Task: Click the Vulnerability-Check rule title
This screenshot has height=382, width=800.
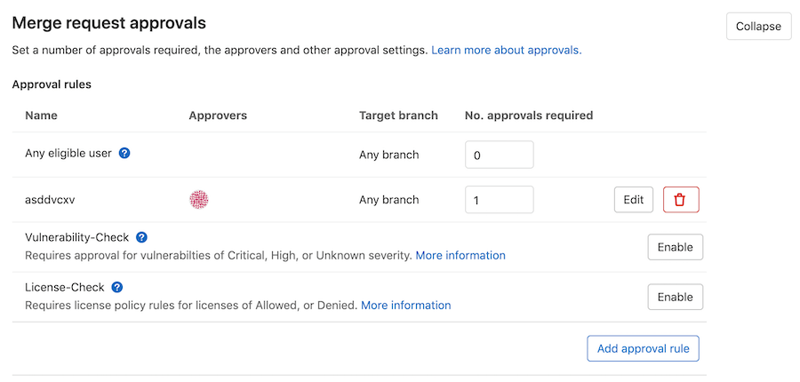Action: [x=77, y=238]
